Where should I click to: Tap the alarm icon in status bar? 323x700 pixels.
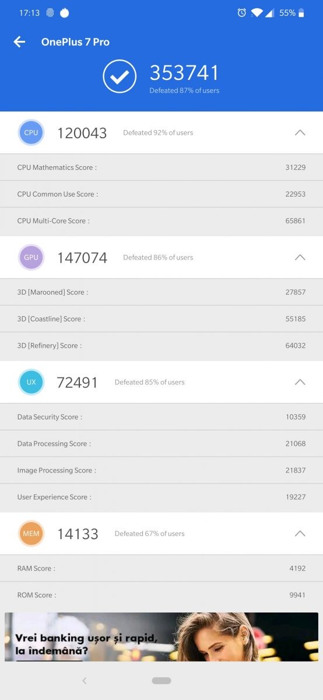[241, 13]
